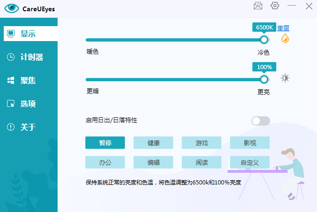Open the settings gear icon
This screenshot has width=317, height=212.
pyautogui.click(x=275, y=6)
